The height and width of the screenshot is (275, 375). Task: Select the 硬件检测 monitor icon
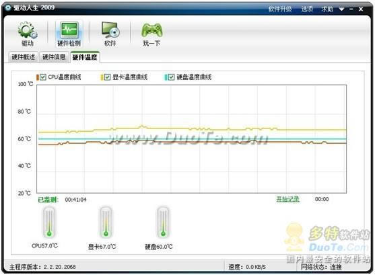(69, 30)
